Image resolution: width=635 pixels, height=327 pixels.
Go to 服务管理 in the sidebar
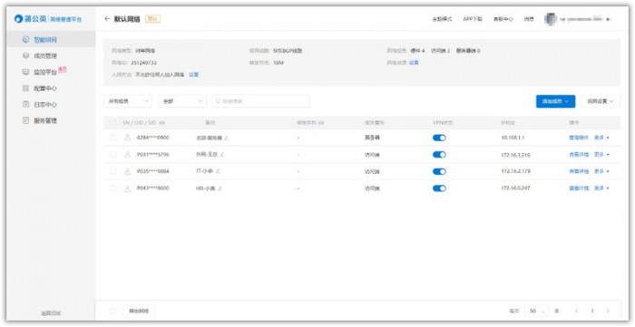click(40, 120)
